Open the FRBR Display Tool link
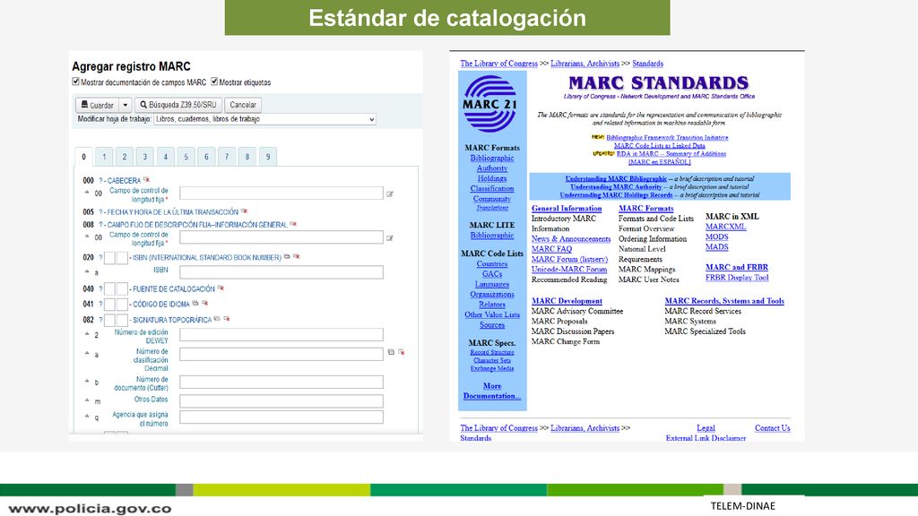 pyautogui.click(x=737, y=278)
